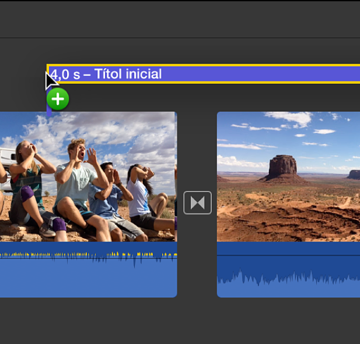
Task: Click the volume level line in desert clip audio
Action: click(288, 255)
